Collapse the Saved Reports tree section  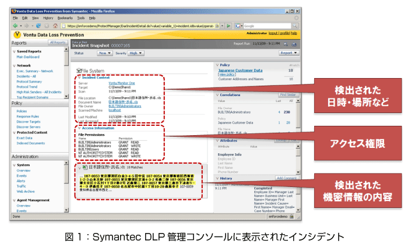point(14,51)
